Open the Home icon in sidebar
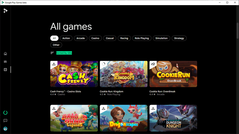 coord(5,54)
